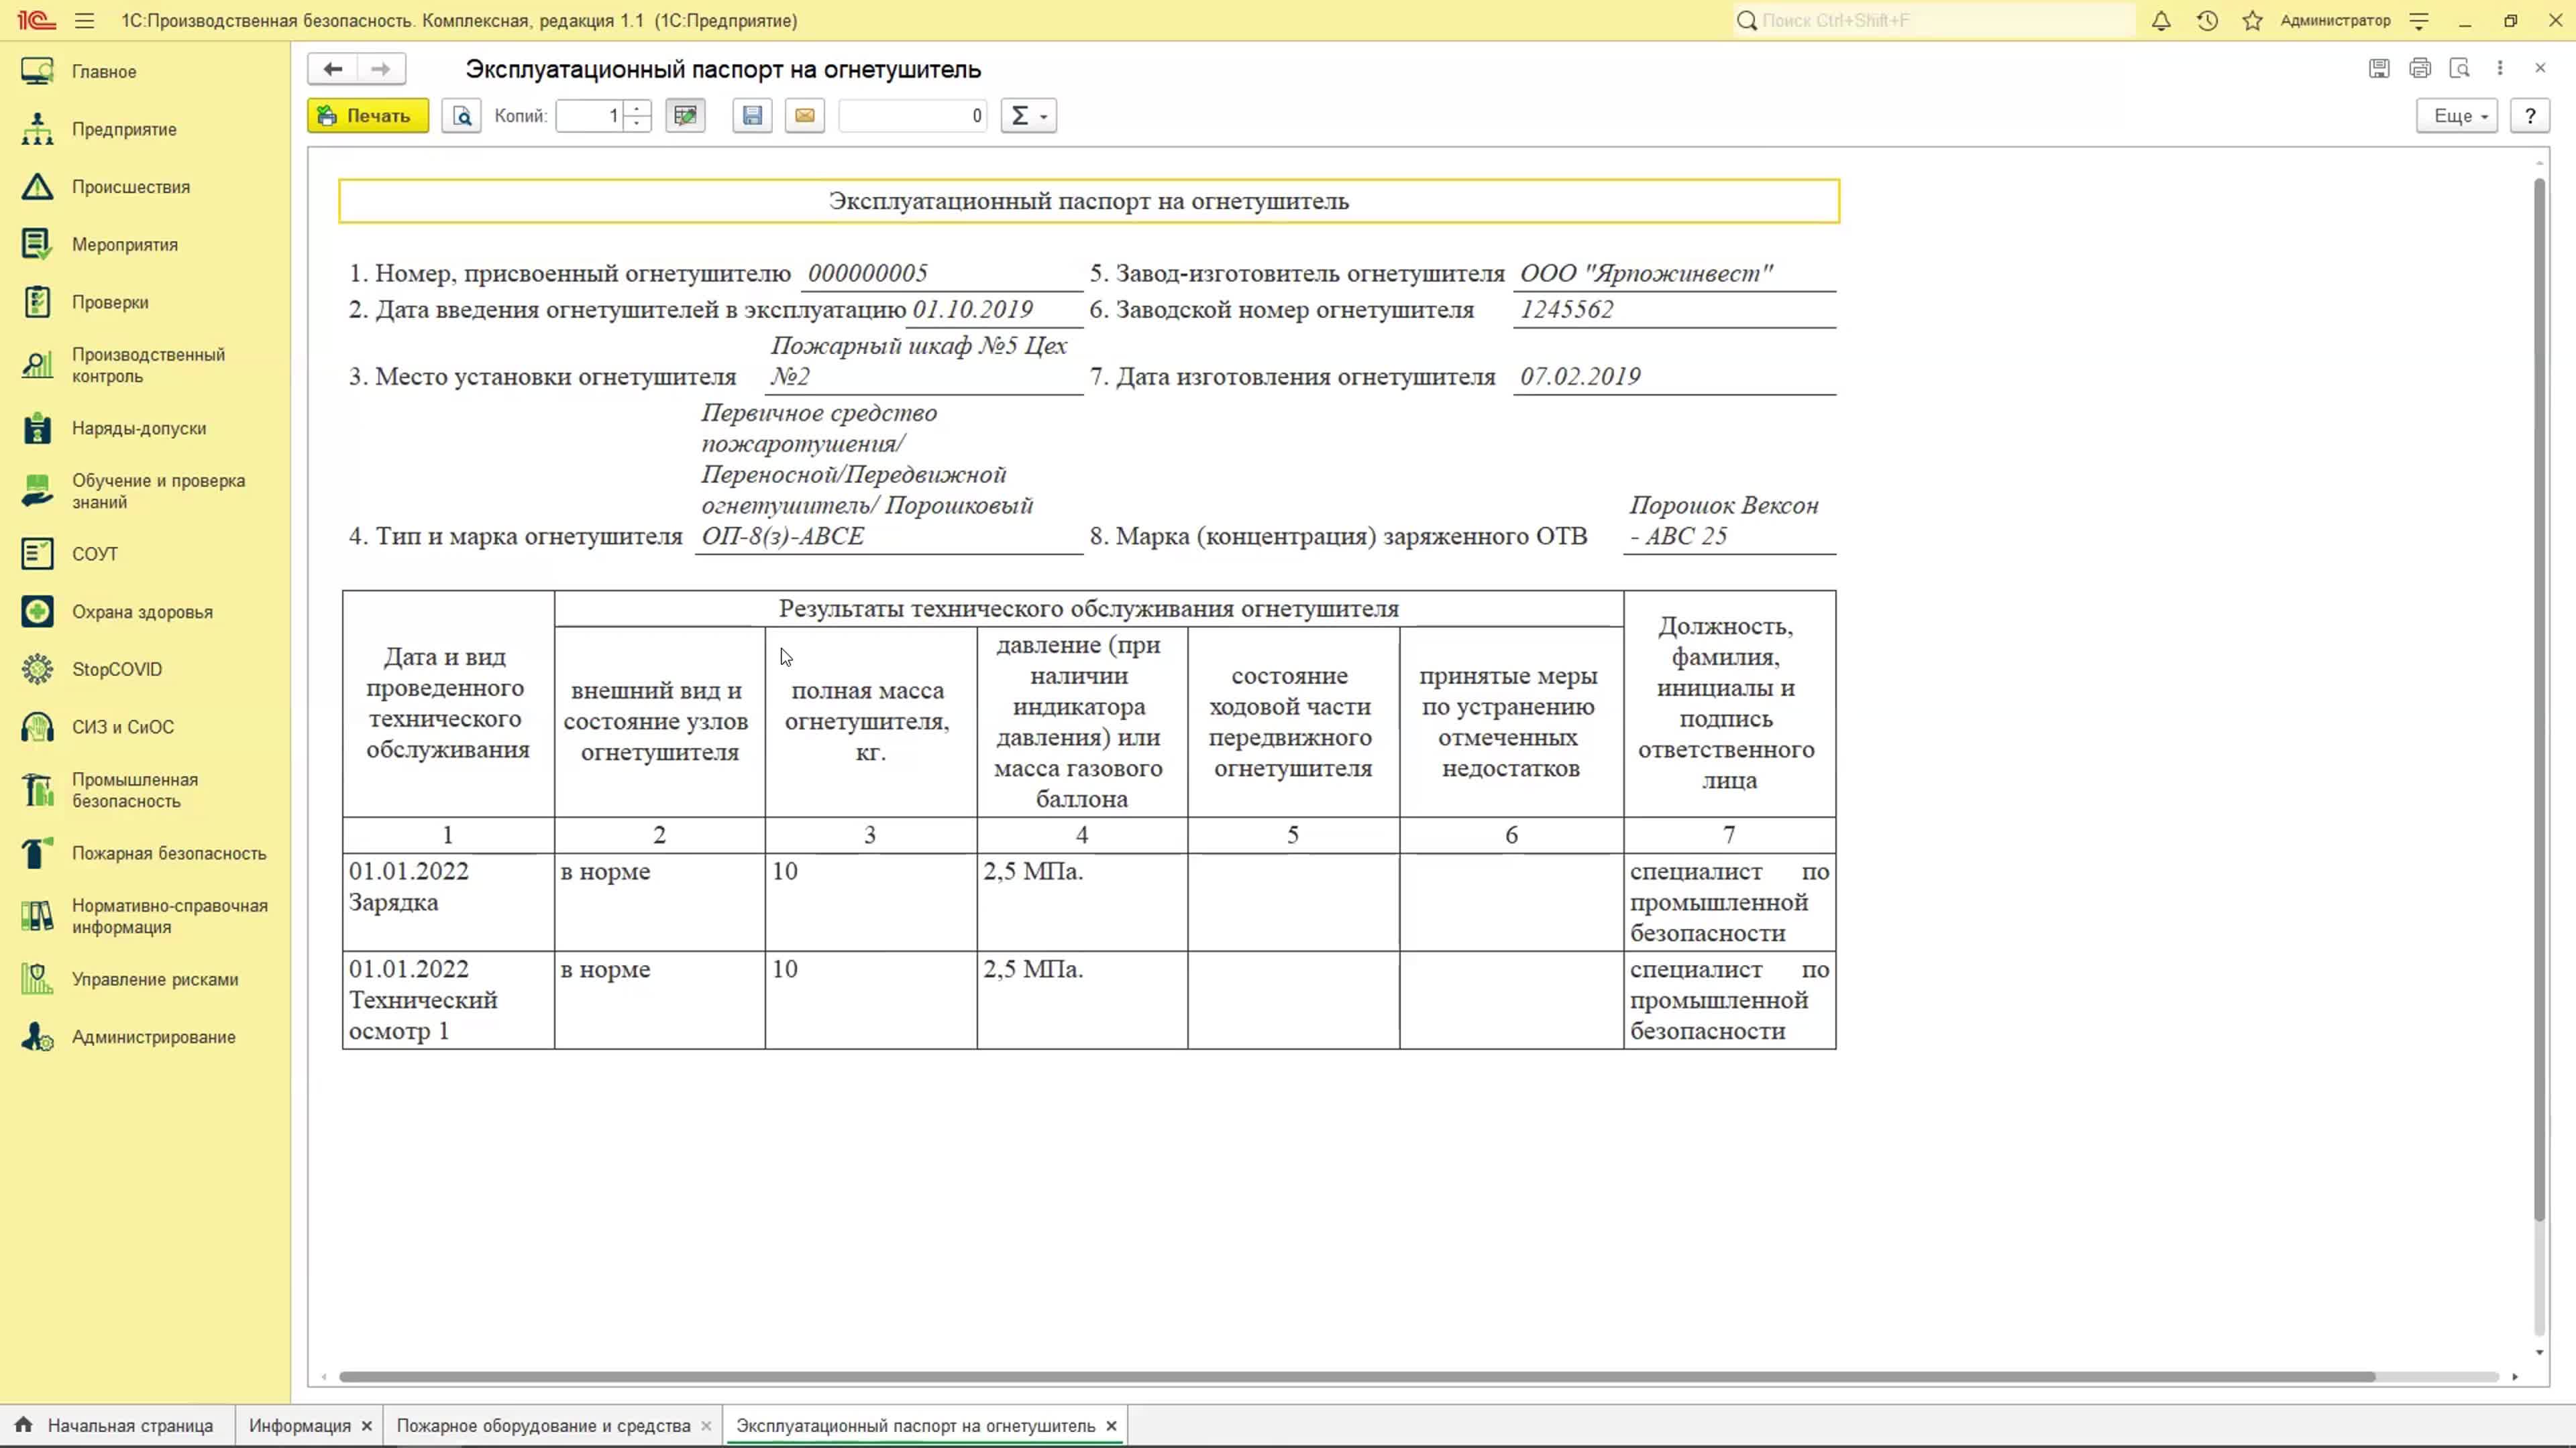Select cell with number 000000005
The height and width of the screenshot is (1448, 2576).
point(942,273)
